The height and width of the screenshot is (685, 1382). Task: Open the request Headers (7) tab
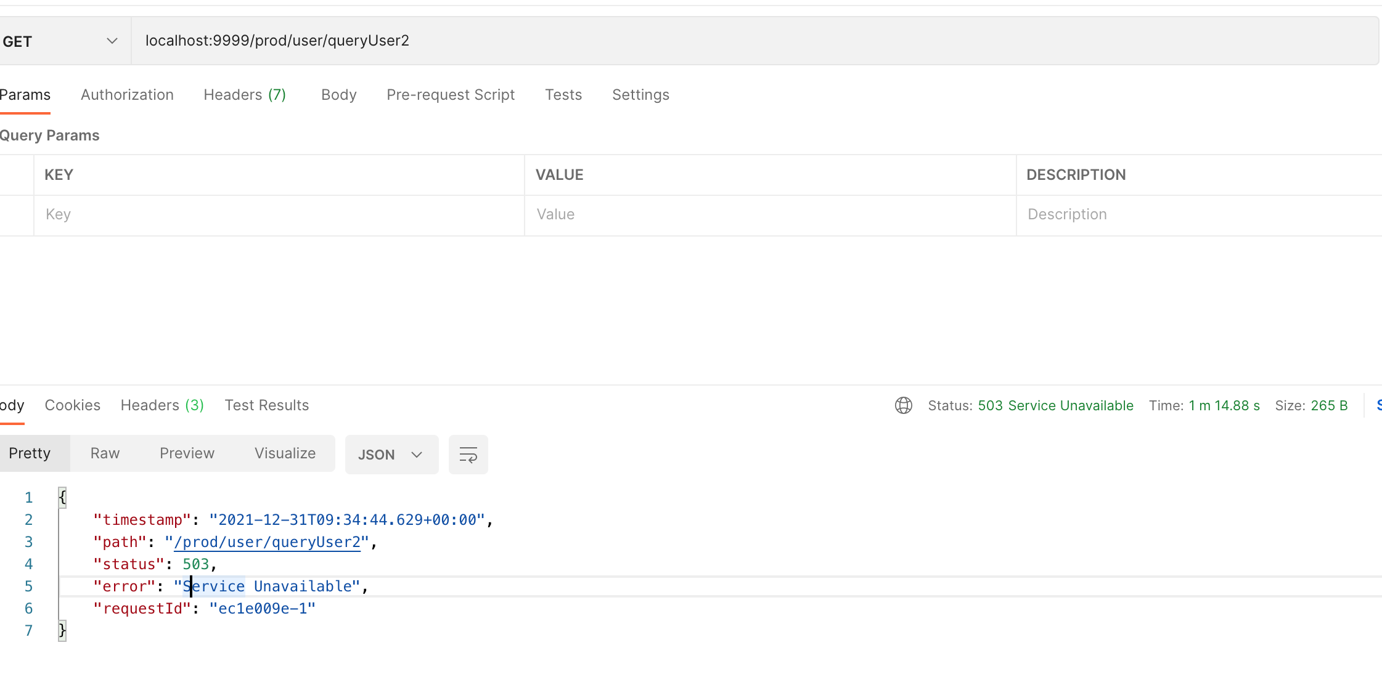click(245, 95)
